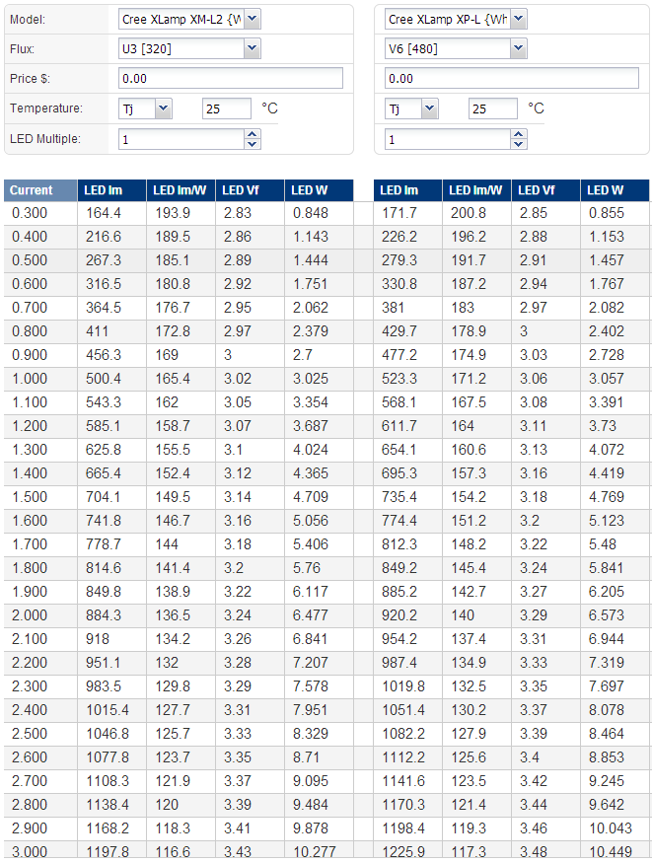Open the right Model dropdown (XP-L)
The height and width of the screenshot is (863, 652).
[x=456, y=19]
